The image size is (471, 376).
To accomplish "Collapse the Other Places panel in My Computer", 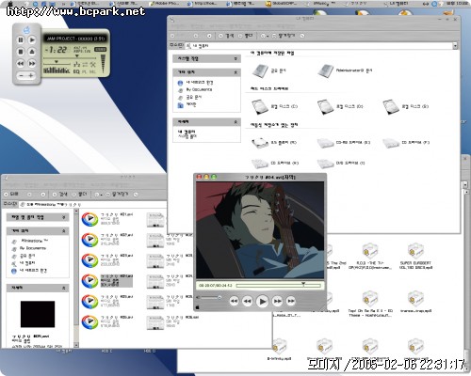I will click(x=206, y=72).
